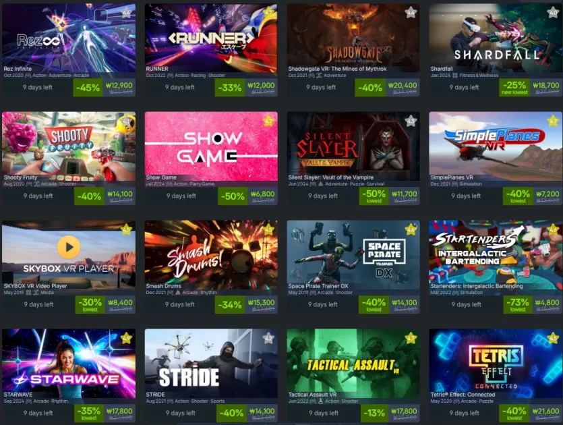Click the grey star badge on Shadowgate VR
This screenshot has height=425, width=563.
pos(411,13)
